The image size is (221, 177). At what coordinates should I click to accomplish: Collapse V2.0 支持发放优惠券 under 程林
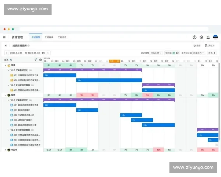8,130
